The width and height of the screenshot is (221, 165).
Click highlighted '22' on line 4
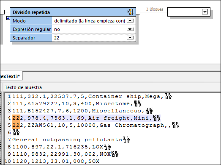pos(16,118)
